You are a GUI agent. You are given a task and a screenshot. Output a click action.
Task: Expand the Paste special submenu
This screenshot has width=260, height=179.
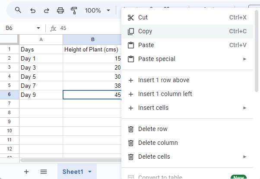[244, 59]
